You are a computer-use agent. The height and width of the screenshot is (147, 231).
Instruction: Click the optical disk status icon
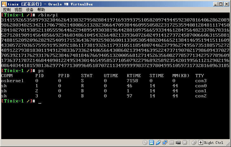pos(145,143)
